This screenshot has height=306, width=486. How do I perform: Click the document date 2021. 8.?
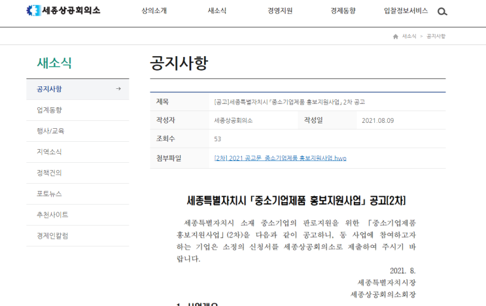coord(403,271)
